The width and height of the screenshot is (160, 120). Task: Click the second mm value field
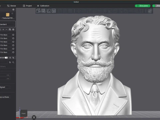5,79
